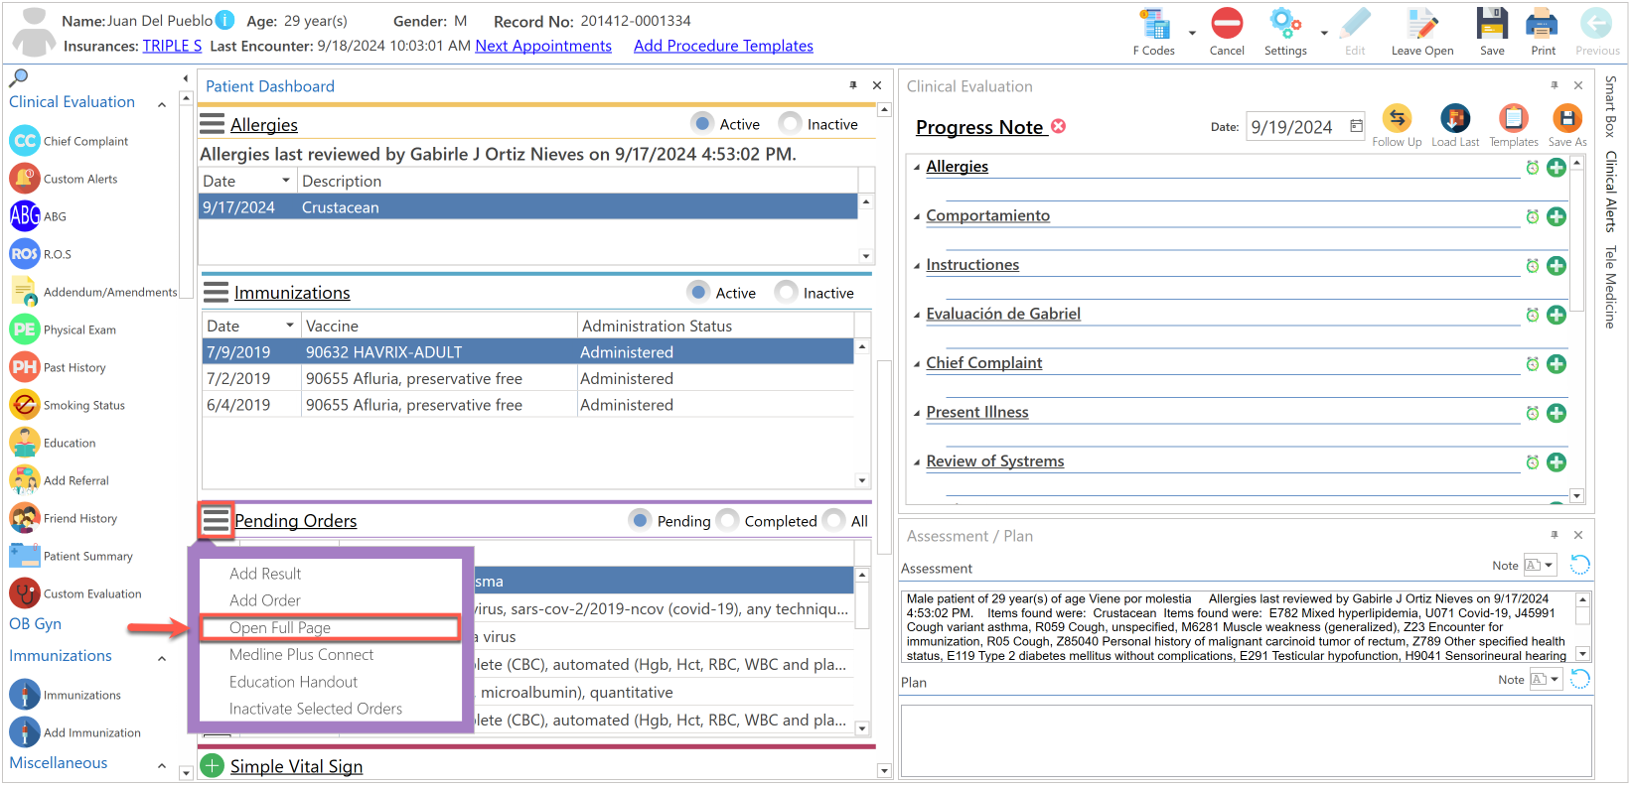Viewport: 1632px width, 788px height.
Task: Click the Cancel icon in top toolbar
Action: click(x=1226, y=24)
